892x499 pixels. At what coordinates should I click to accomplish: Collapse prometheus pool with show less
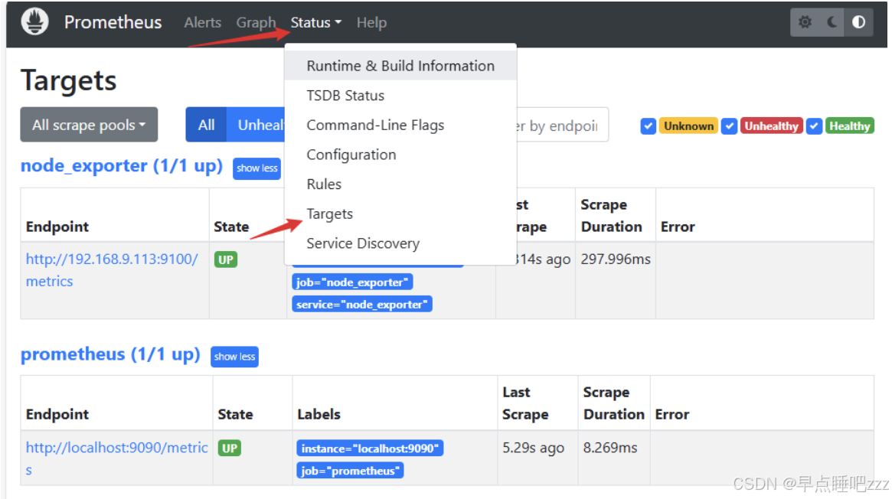coord(234,357)
